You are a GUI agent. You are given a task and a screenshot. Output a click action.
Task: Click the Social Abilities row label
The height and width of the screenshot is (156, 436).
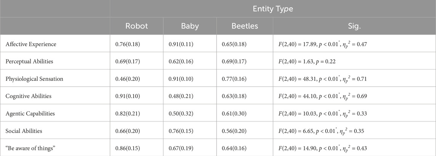pos(24,131)
